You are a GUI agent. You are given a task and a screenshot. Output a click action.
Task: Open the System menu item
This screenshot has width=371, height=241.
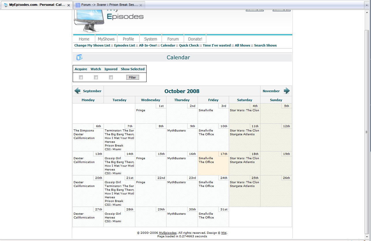pos(151,39)
